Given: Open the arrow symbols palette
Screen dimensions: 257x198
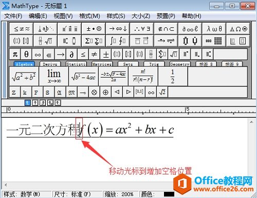Looking at the screenshot, I should [x=118, y=29].
